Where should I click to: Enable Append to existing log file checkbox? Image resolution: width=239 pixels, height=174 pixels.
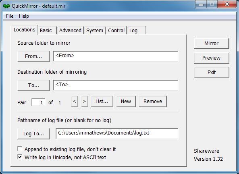20,149
